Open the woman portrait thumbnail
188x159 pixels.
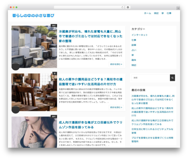click(x=34, y=132)
